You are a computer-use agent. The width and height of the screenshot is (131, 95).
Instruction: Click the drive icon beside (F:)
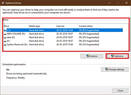click(x=5, y=41)
